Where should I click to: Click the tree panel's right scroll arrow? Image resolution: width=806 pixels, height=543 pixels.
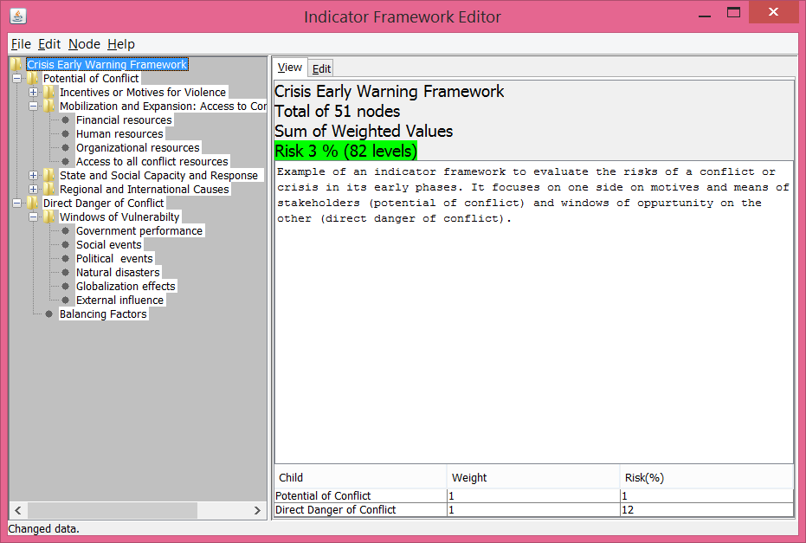257,510
